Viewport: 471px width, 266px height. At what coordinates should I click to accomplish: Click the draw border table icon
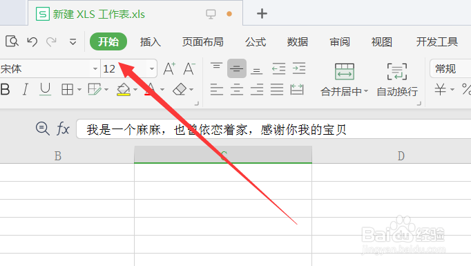tap(95, 89)
